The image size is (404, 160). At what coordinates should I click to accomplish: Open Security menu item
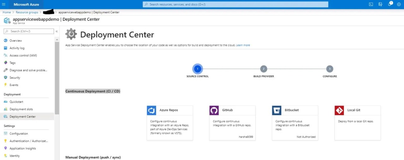[x=15, y=77]
